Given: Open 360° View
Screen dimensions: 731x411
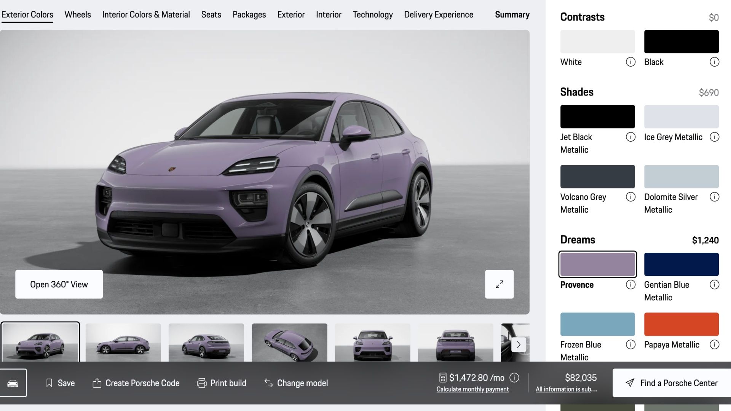Looking at the screenshot, I should click(x=59, y=284).
